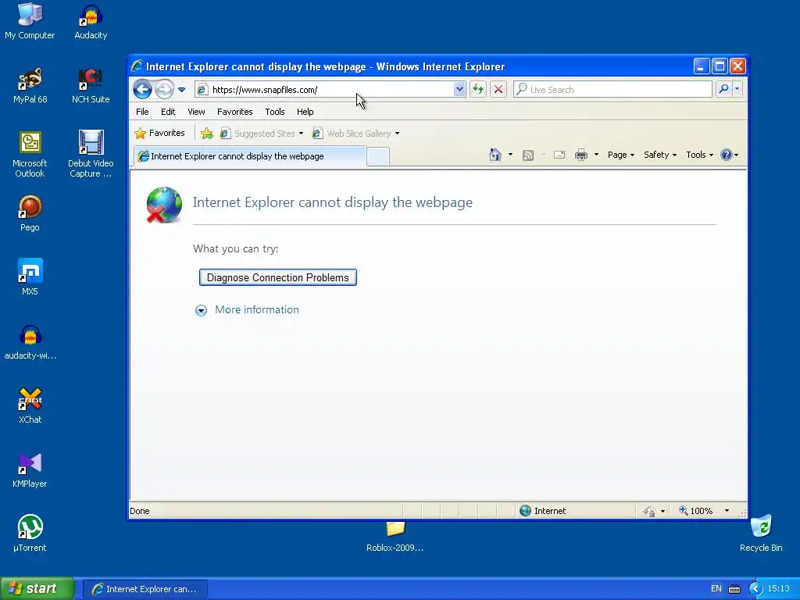Select the audacity-wi... installer icon
800x600 pixels.
pyautogui.click(x=30, y=342)
